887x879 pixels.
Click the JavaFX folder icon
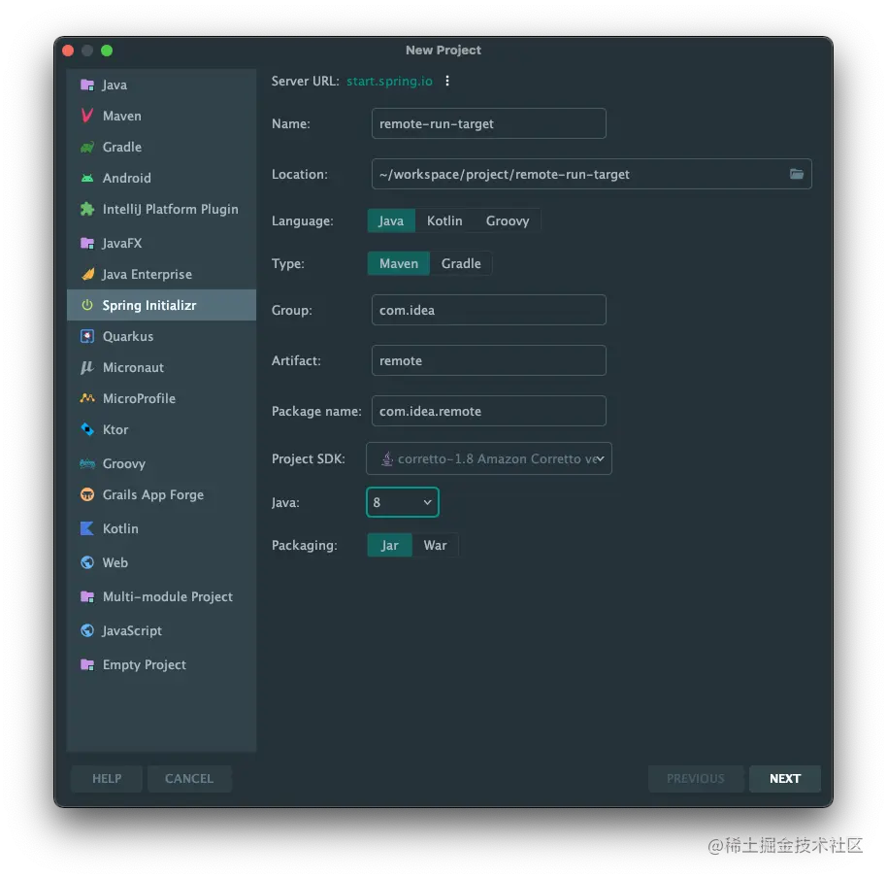[x=87, y=243]
